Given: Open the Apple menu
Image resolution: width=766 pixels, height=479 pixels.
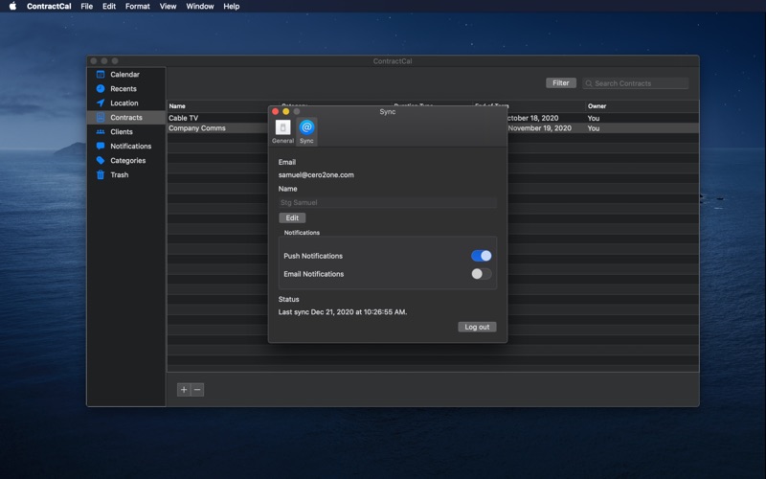Looking at the screenshot, I should pos(12,7).
